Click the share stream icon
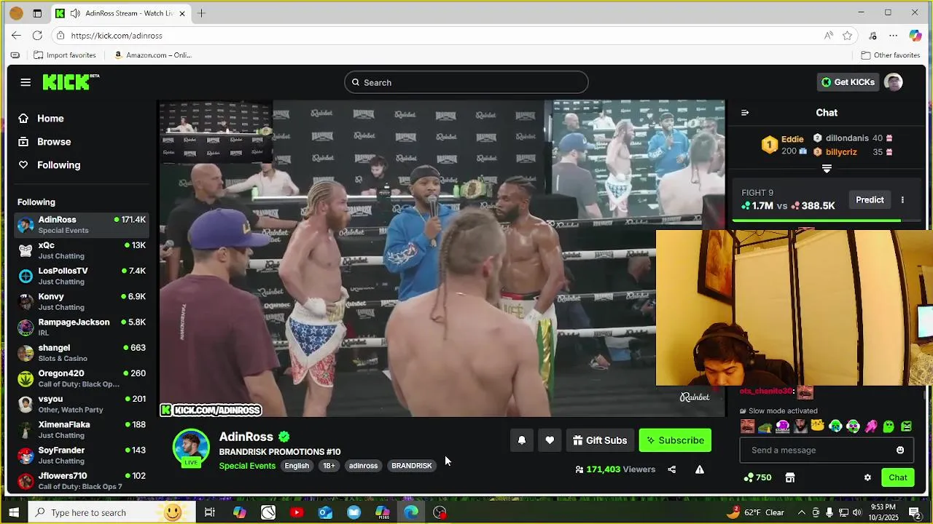Screen dimensions: 933x524 pyautogui.click(x=671, y=469)
